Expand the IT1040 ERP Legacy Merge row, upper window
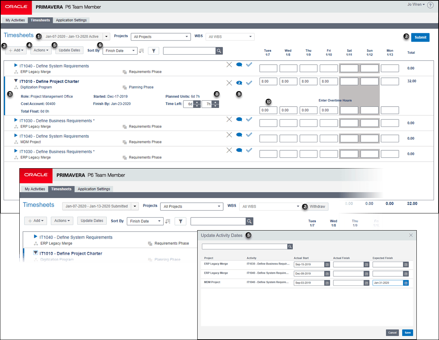This screenshot has width=439, height=340. coord(16,65)
